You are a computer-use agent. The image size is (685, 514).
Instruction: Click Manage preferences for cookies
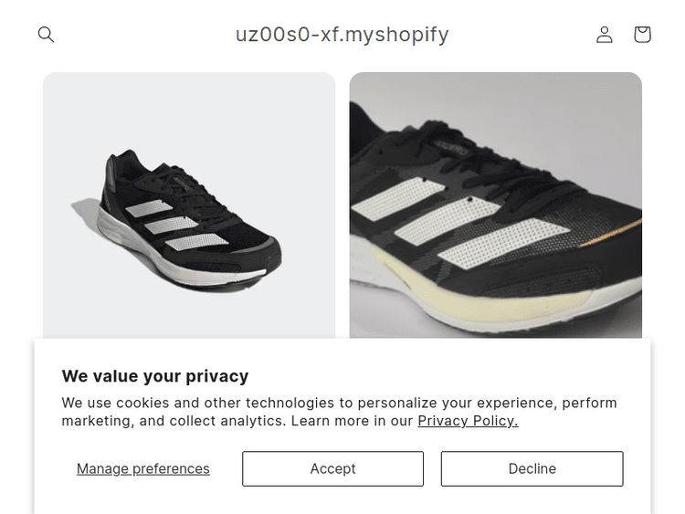[143, 468]
